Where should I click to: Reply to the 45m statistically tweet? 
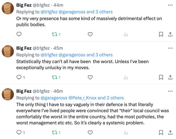point(19,77)
